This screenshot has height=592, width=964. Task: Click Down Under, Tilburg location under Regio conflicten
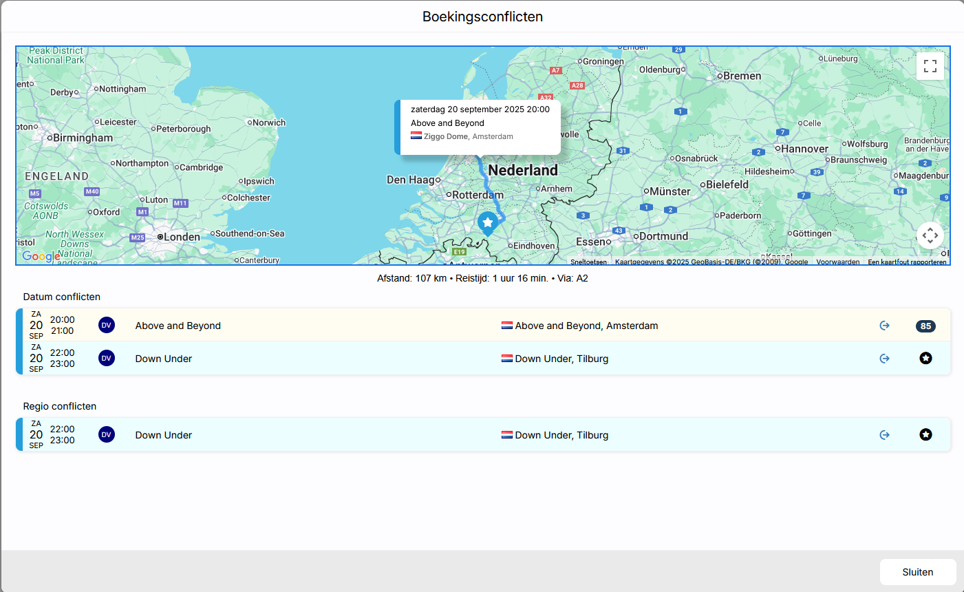[x=561, y=435]
